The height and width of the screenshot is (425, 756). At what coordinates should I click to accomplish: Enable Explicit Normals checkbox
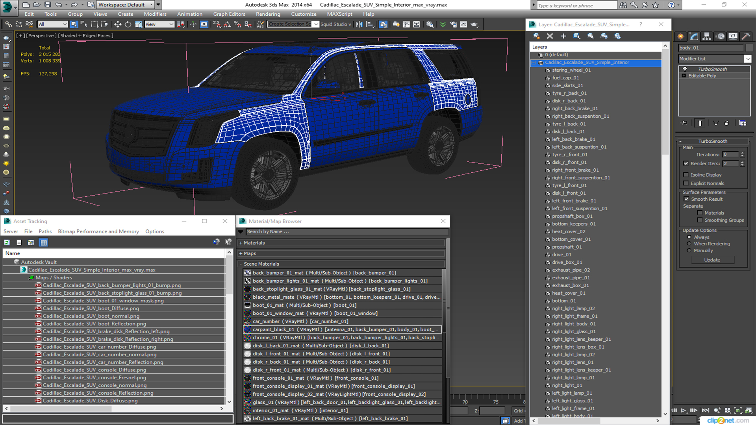pos(686,183)
